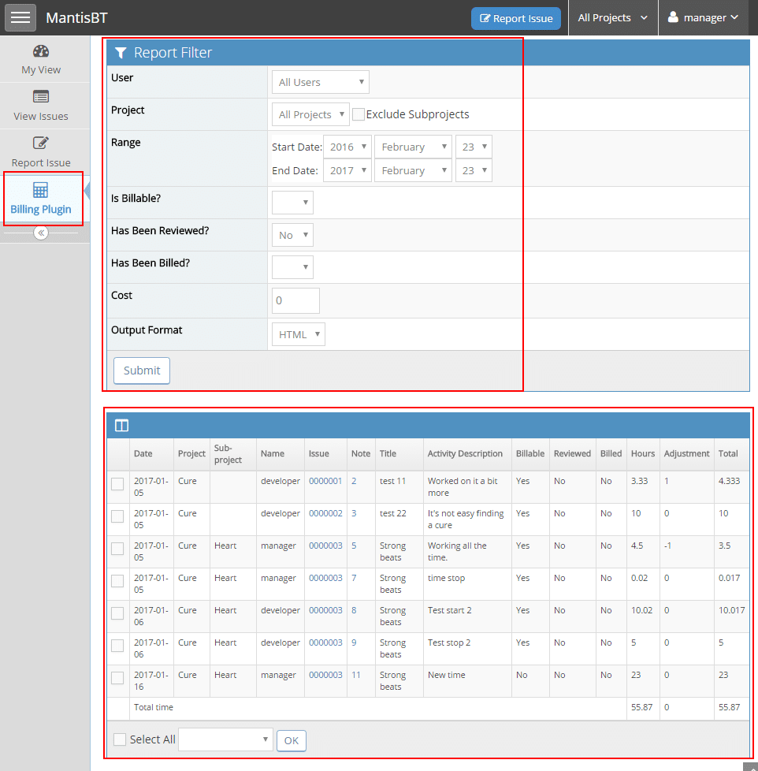
Task: Submit the report filter
Action: 142,371
